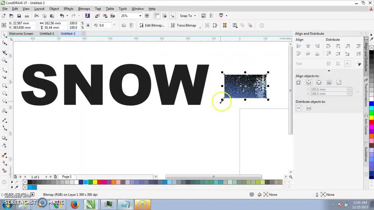Open the File menu
This screenshot has height=210, width=374.
coord(5,9)
